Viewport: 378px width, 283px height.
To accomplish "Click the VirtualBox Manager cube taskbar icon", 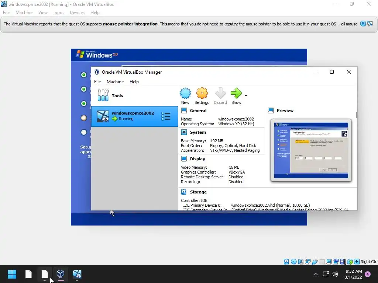I will click(61, 274).
